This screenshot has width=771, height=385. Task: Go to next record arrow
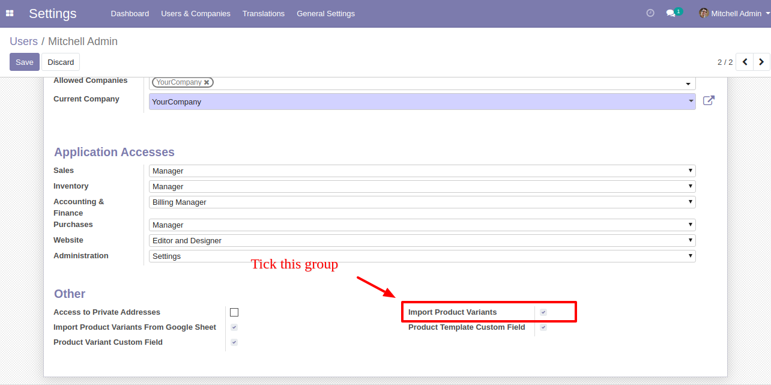pyautogui.click(x=761, y=62)
